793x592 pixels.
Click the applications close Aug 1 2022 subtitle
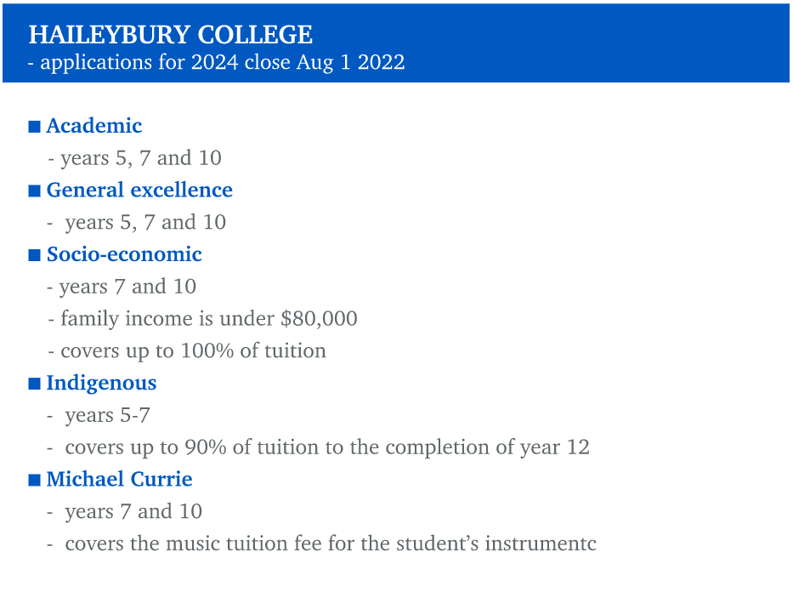[x=217, y=63]
